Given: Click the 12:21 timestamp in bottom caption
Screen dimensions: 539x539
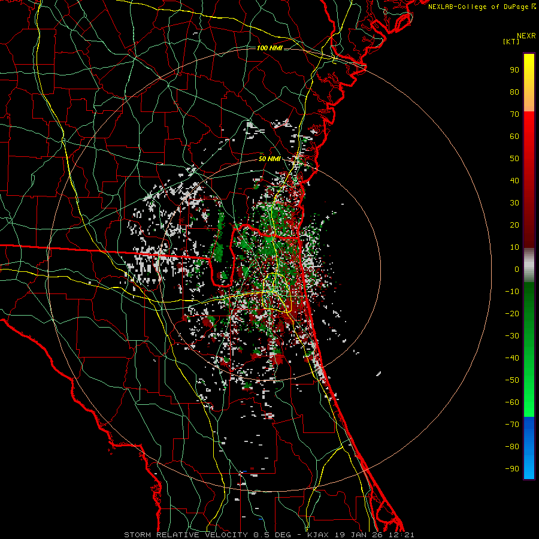Looking at the screenshot, I should click(x=402, y=535).
